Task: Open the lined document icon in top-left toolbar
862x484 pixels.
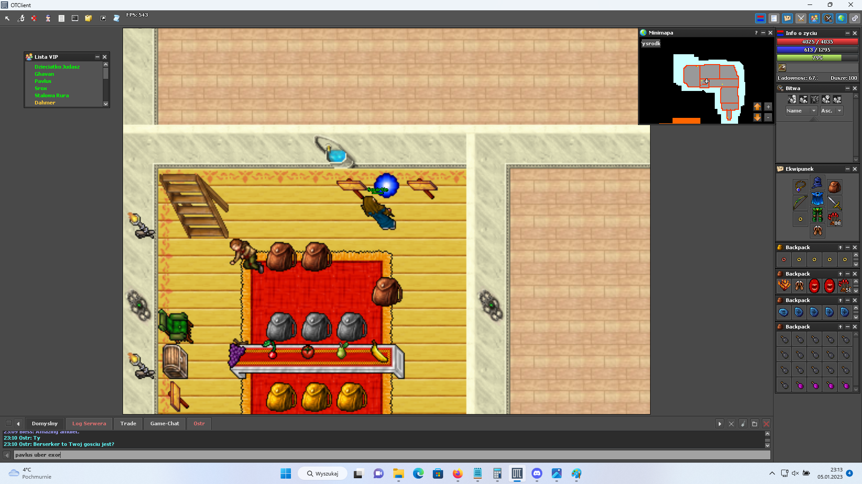Action: coord(62,18)
